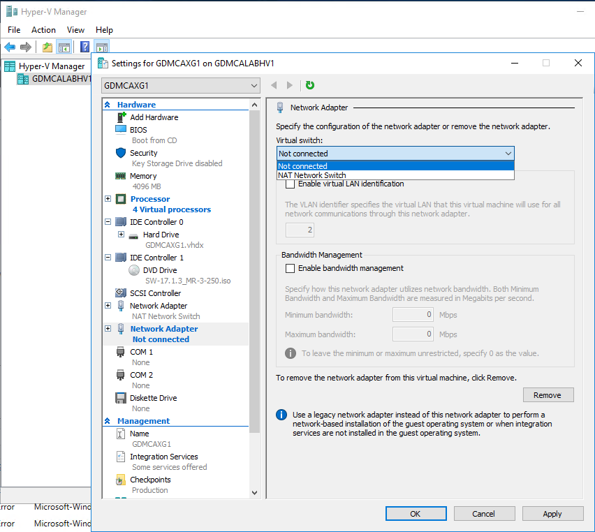Select Memory 4096 MB entry
Viewport: 595px width, 532px height.
pyautogui.click(x=147, y=186)
